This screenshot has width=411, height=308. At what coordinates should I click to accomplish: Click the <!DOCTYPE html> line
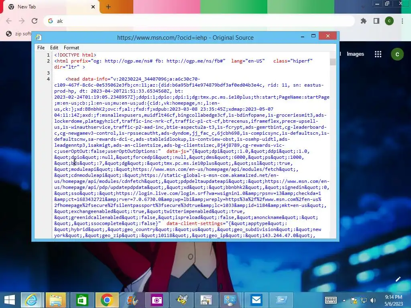click(75, 55)
